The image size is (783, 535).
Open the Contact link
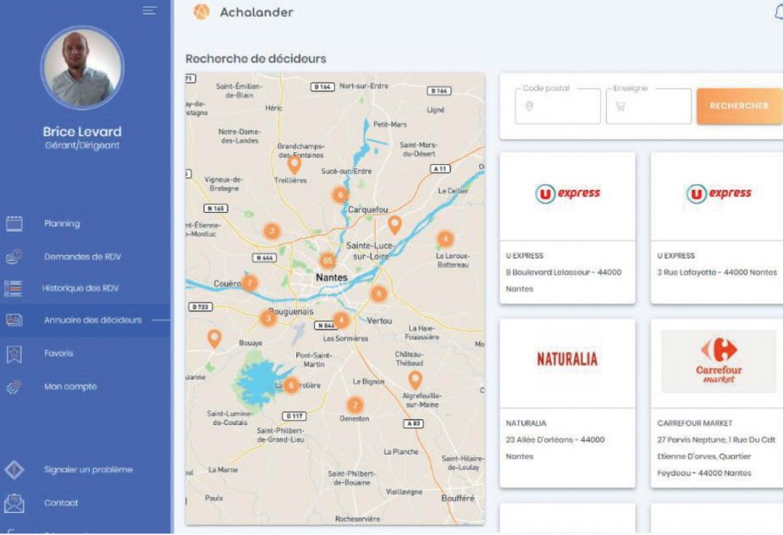(61, 503)
